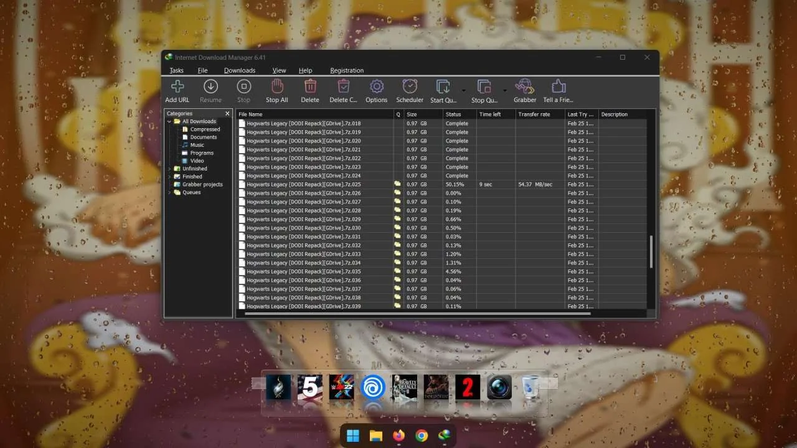Open the Windows Start menu
Viewport: 797px width, 448px height.
pos(352,436)
